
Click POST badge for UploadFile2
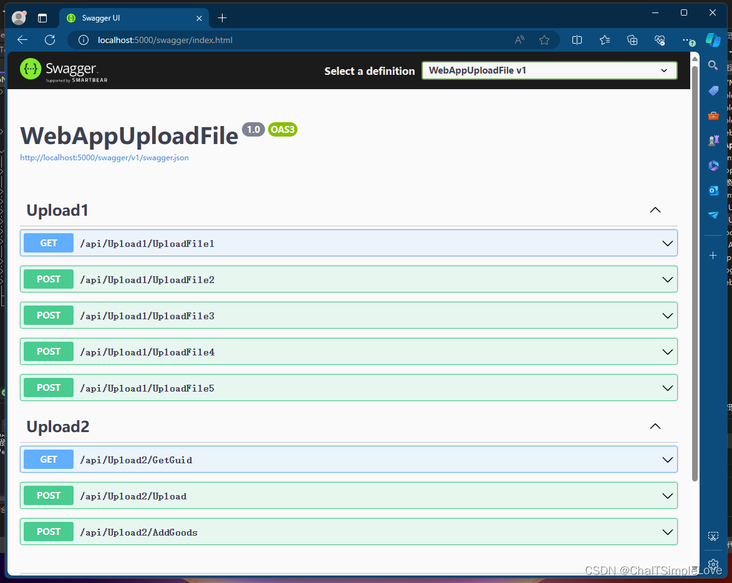tap(49, 279)
